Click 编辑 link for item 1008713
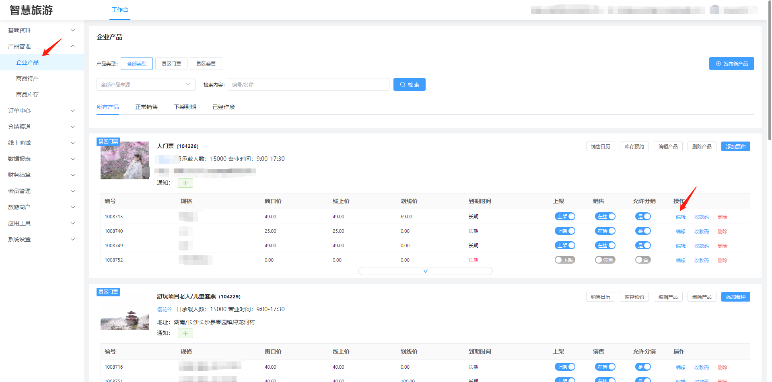 [x=680, y=217]
